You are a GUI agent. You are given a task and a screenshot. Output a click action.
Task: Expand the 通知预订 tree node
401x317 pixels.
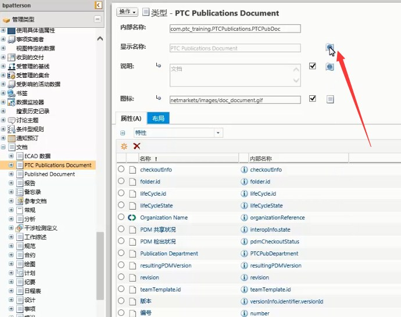3,138
